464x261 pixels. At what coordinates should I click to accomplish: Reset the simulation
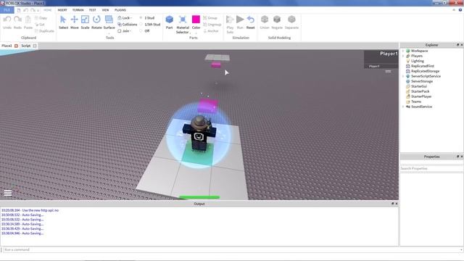250,22
